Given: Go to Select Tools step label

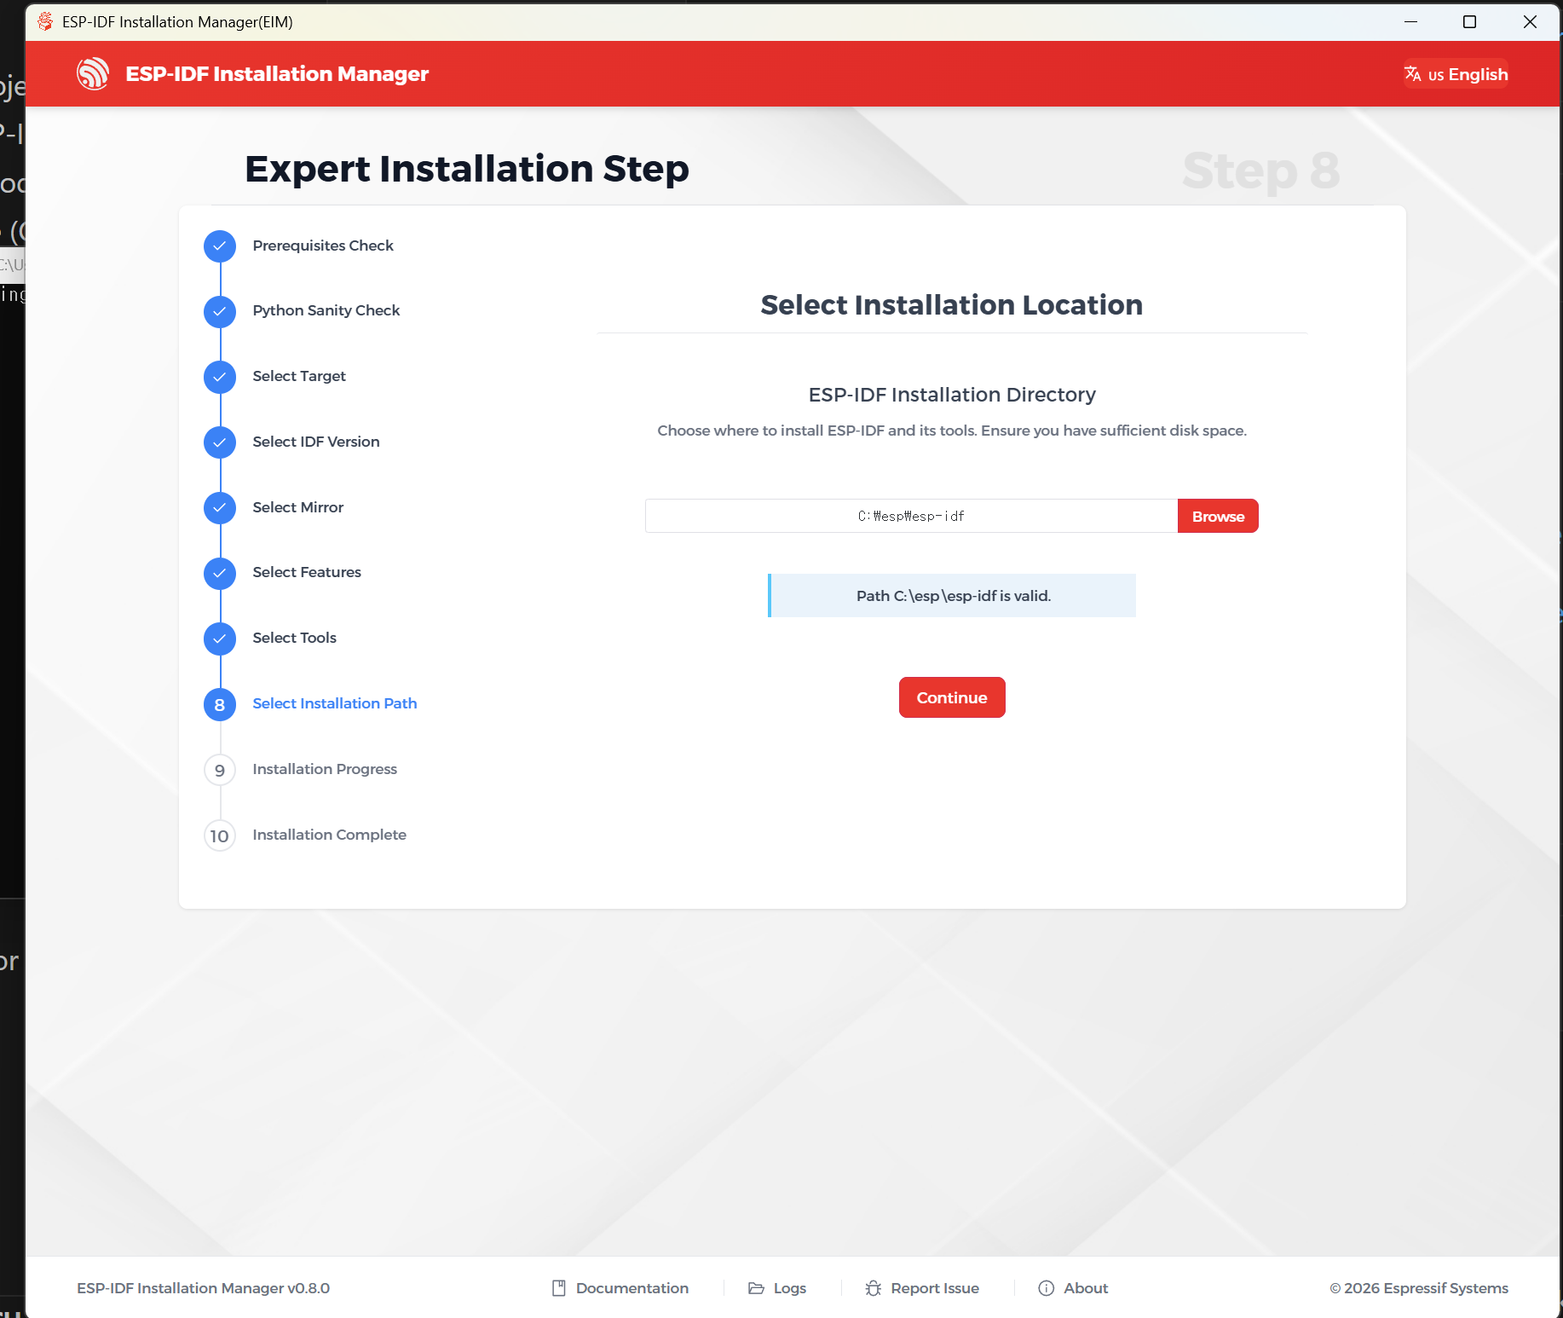Looking at the screenshot, I should pyautogui.click(x=294, y=638).
